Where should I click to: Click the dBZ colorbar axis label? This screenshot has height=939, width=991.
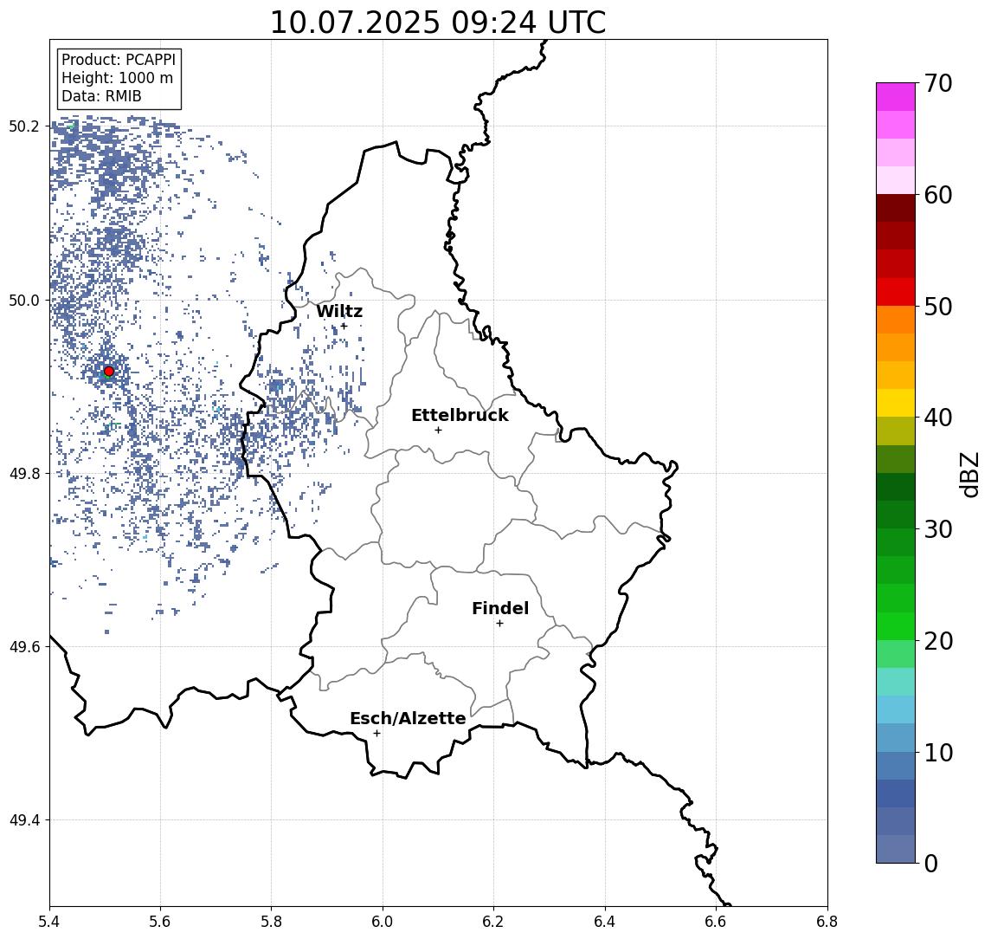tap(968, 473)
